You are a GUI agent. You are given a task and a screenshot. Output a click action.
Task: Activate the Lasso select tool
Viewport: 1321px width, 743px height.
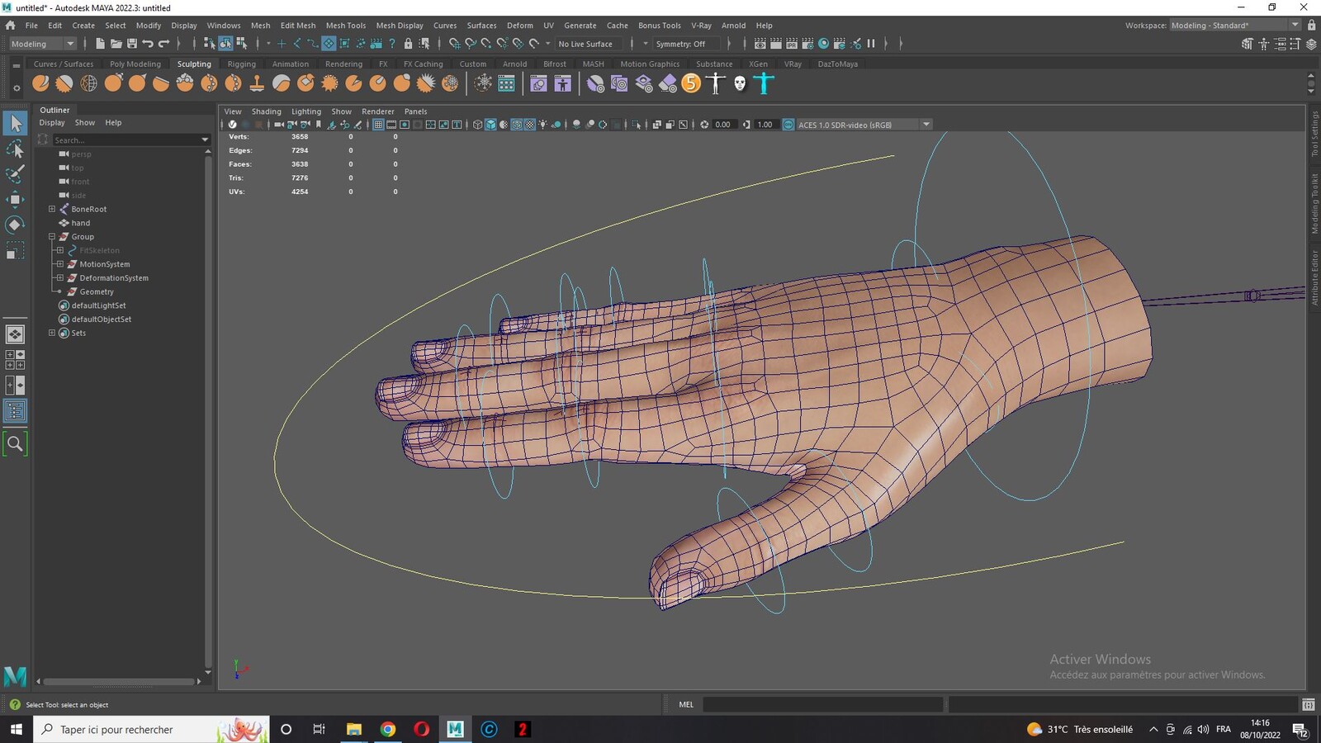point(15,149)
